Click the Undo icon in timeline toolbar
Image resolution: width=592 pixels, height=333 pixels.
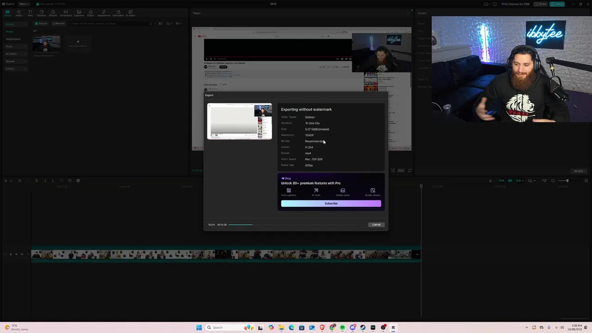(19, 180)
